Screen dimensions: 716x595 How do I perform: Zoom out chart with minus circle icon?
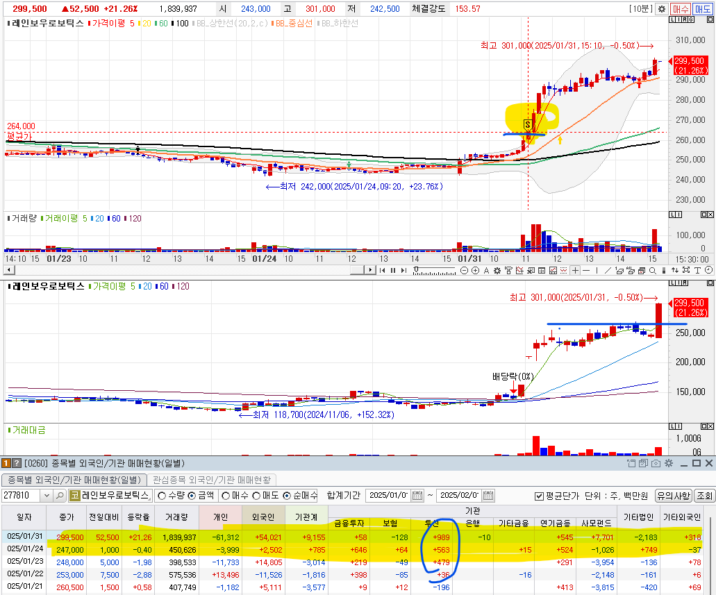coord(464,270)
